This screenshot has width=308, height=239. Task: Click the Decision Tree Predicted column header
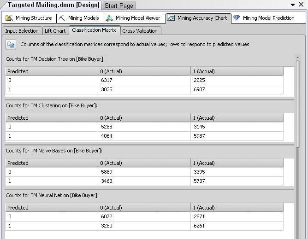point(52,71)
